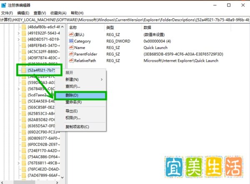Open the 新建(N) submenu arrow
The image size is (250, 184).
pyautogui.click(x=102, y=80)
